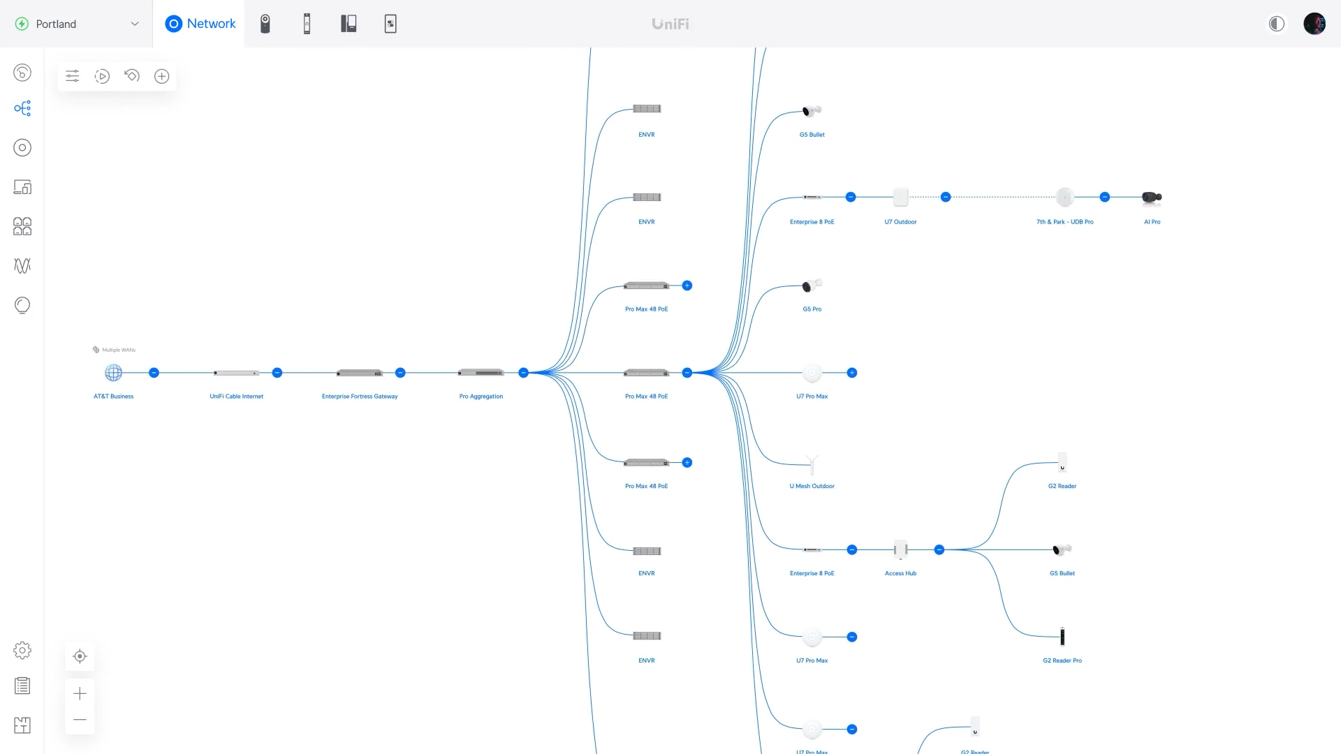
Task: Click the recenter topology target icon
Action: (80, 656)
